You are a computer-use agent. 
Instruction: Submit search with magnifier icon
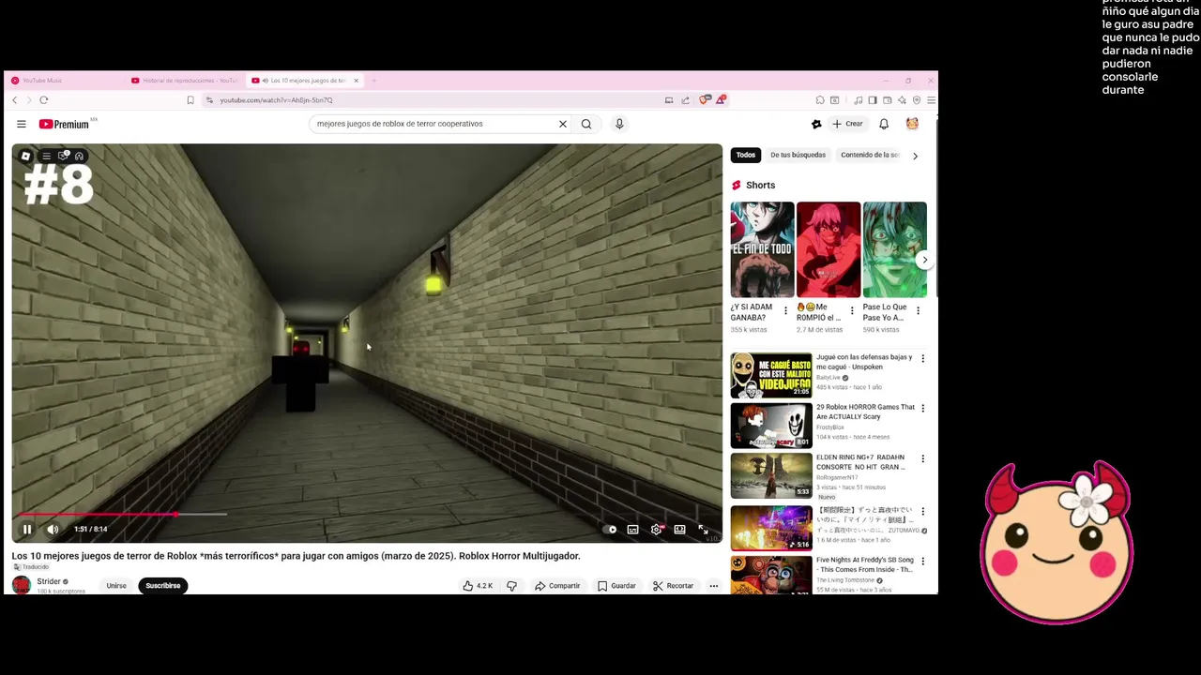(x=586, y=124)
